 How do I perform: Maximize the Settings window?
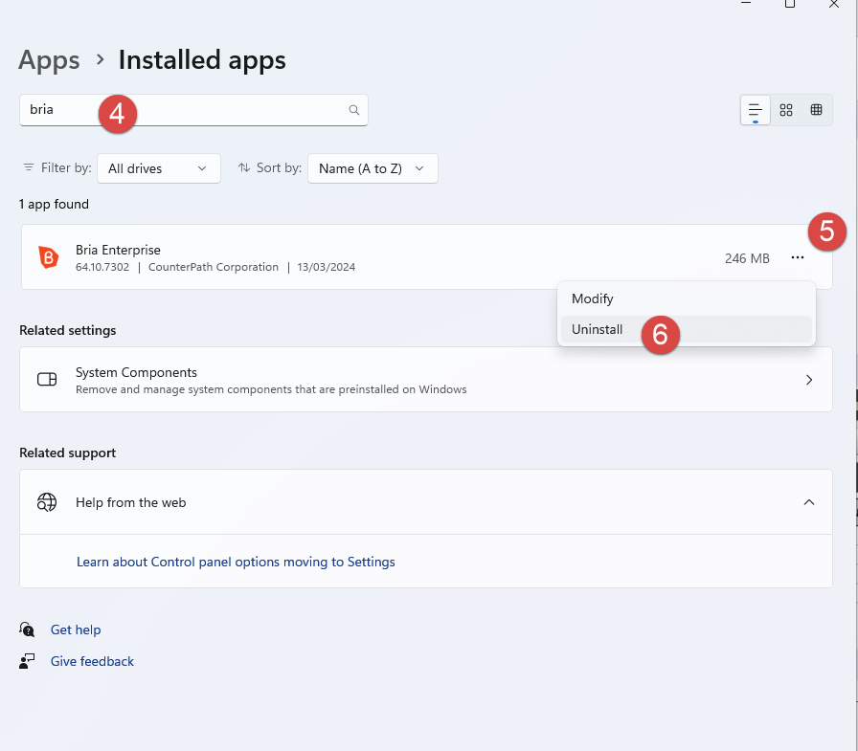[790, 4]
